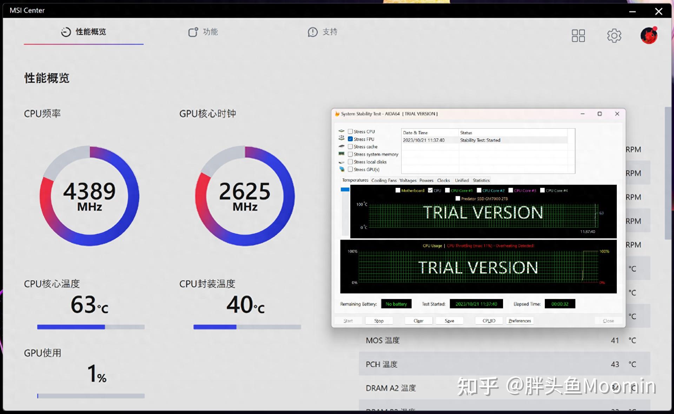Click the CPUID button
This screenshot has width=674, height=414.
coord(489,321)
